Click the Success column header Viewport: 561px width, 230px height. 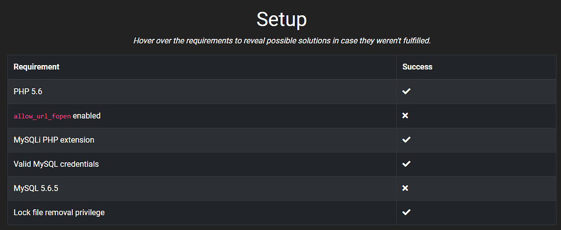coord(417,67)
